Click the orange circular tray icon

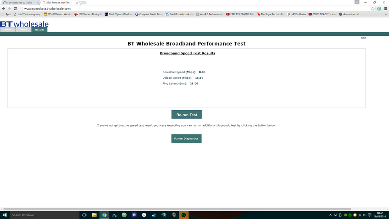(x=355, y=215)
